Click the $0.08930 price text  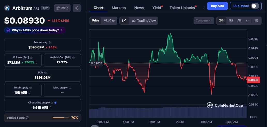(25, 21)
